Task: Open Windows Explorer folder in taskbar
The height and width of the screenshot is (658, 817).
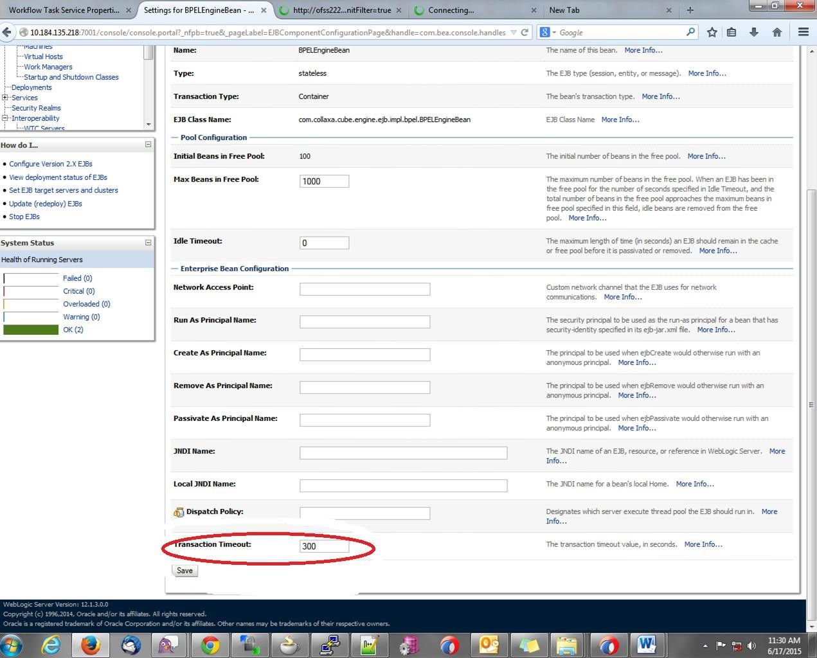Action: 568,645
